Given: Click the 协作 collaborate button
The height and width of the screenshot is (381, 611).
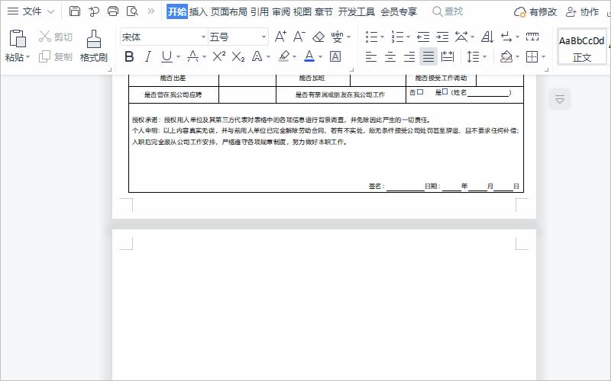Looking at the screenshot, I should point(582,12).
